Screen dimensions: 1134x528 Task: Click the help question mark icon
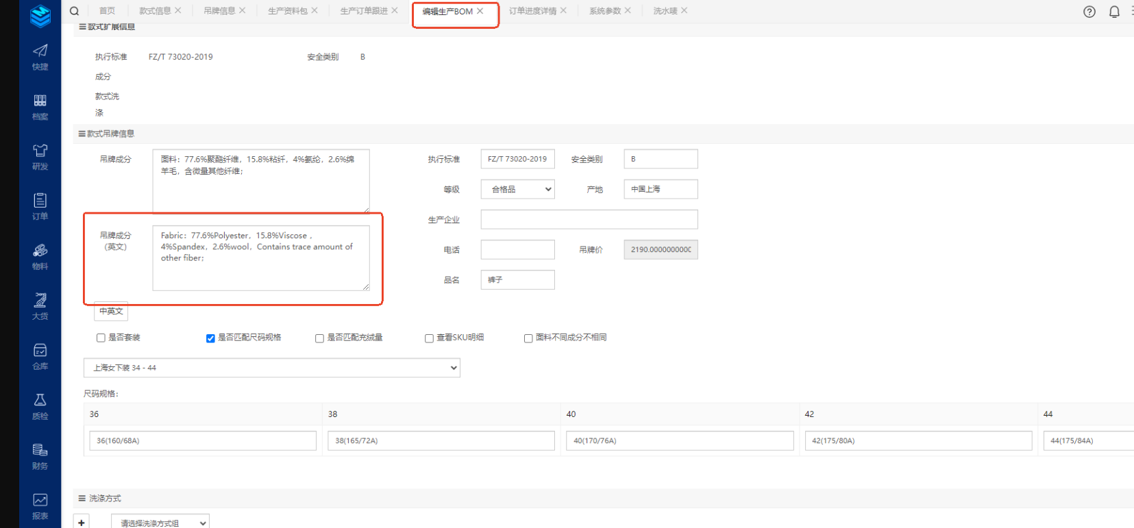[x=1089, y=12]
